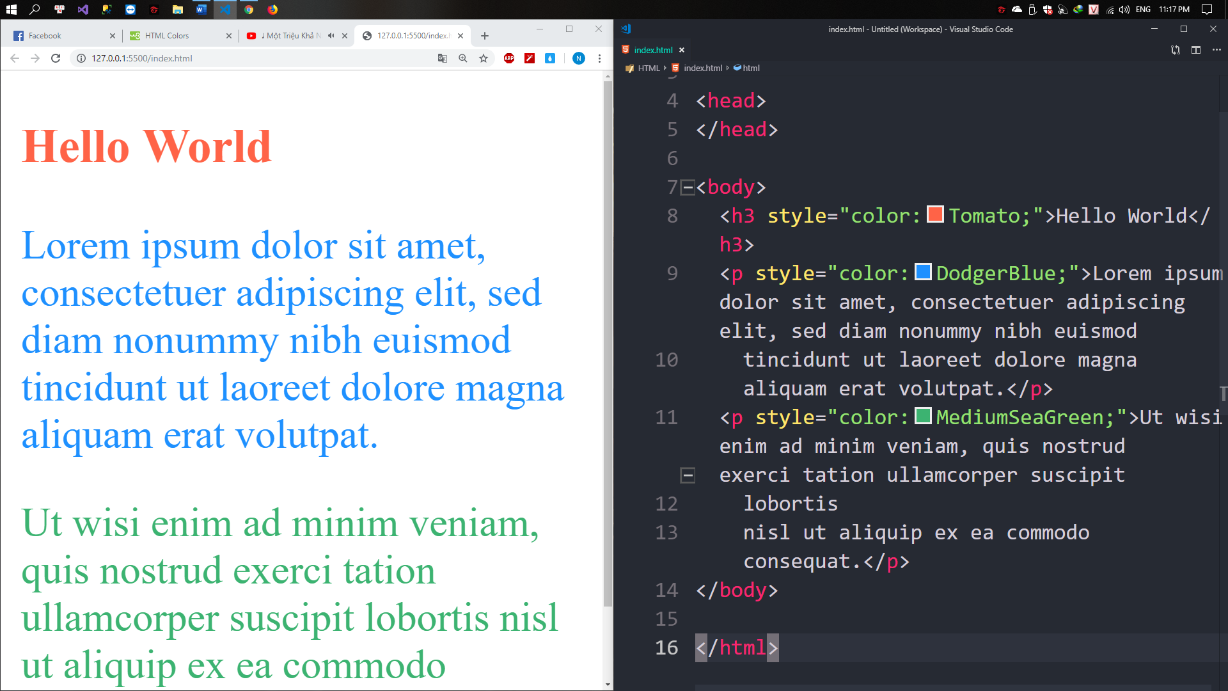Reload the browser page
Viewport: 1228px width, 691px height.
[56, 58]
